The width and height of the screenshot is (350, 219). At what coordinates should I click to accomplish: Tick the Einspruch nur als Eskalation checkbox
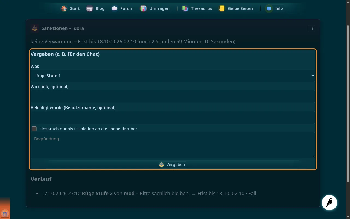click(x=34, y=129)
